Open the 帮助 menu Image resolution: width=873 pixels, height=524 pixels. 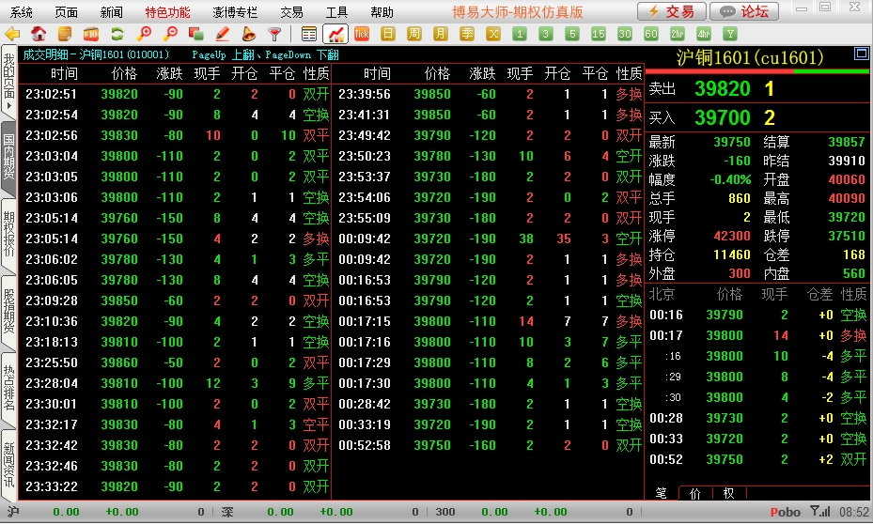[382, 11]
